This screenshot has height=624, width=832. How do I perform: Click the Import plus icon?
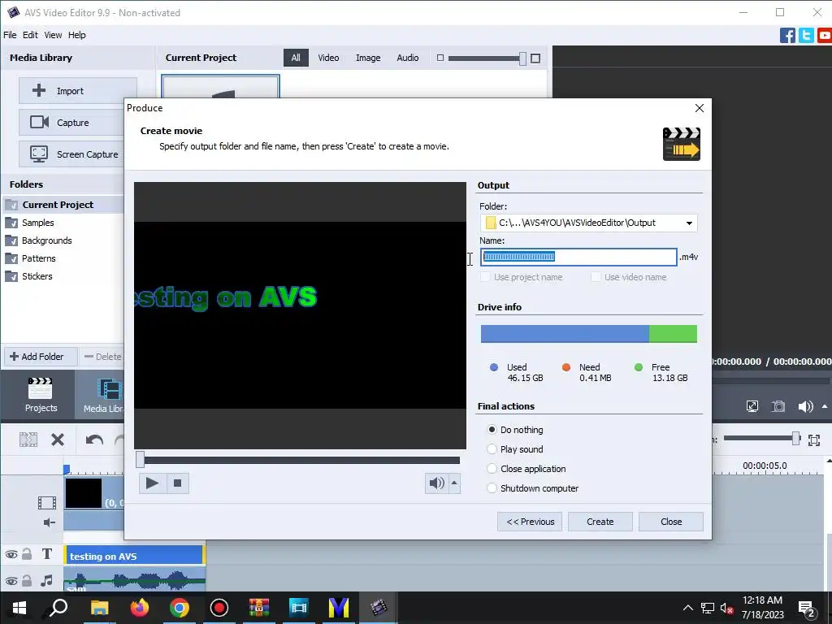click(39, 91)
